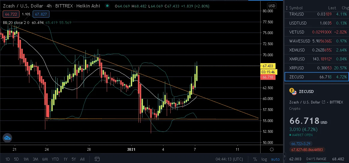
Task: Select XEMUSD in the watchlist
Action: [317, 50]
